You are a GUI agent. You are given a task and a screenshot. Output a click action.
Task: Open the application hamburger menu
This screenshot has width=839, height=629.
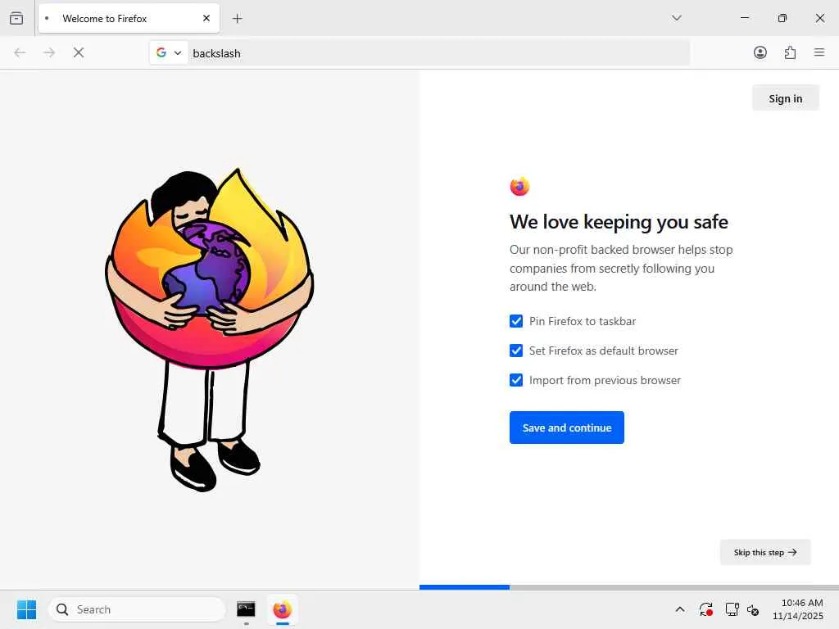coord(819,52)
